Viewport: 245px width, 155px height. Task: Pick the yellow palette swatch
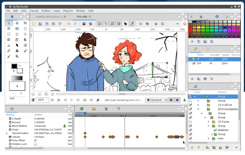(199, 27)
